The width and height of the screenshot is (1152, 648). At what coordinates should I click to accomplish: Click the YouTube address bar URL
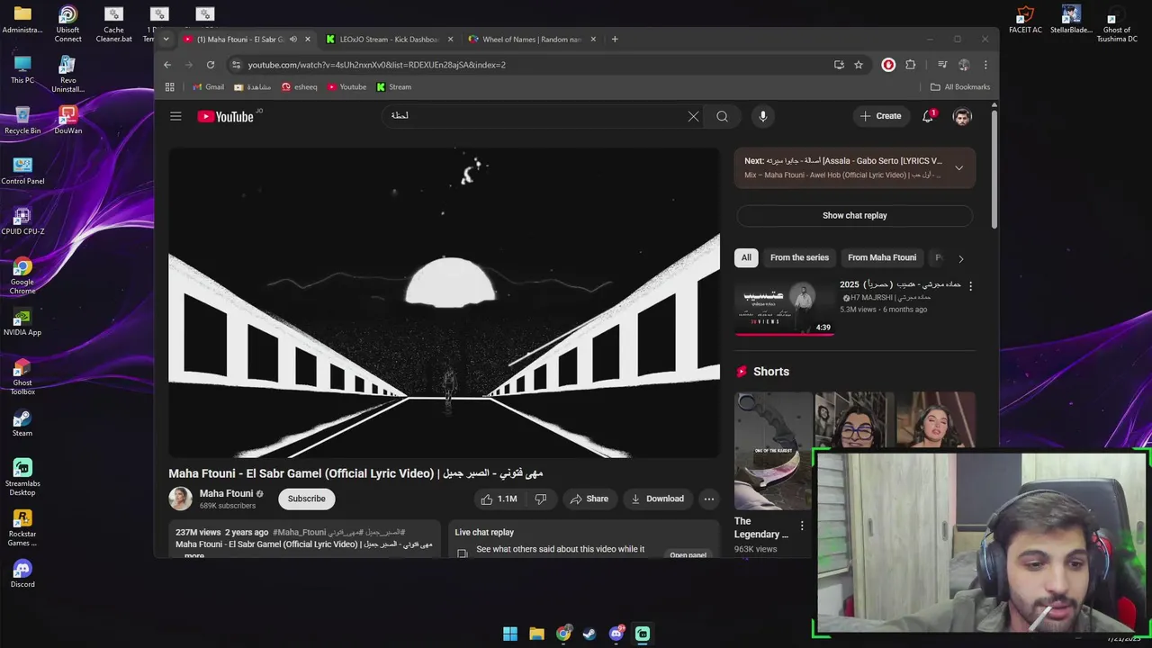coord(376,65)
